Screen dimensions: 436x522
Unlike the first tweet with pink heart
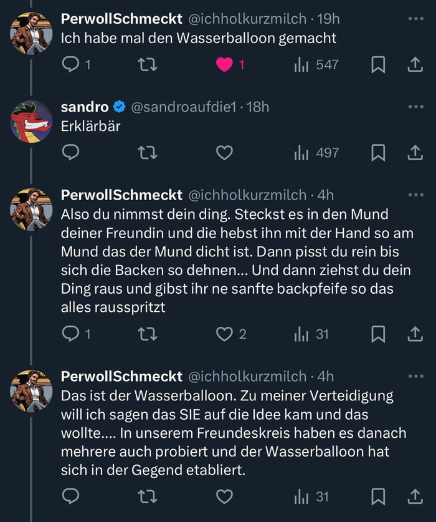click(x=224, y=64)
